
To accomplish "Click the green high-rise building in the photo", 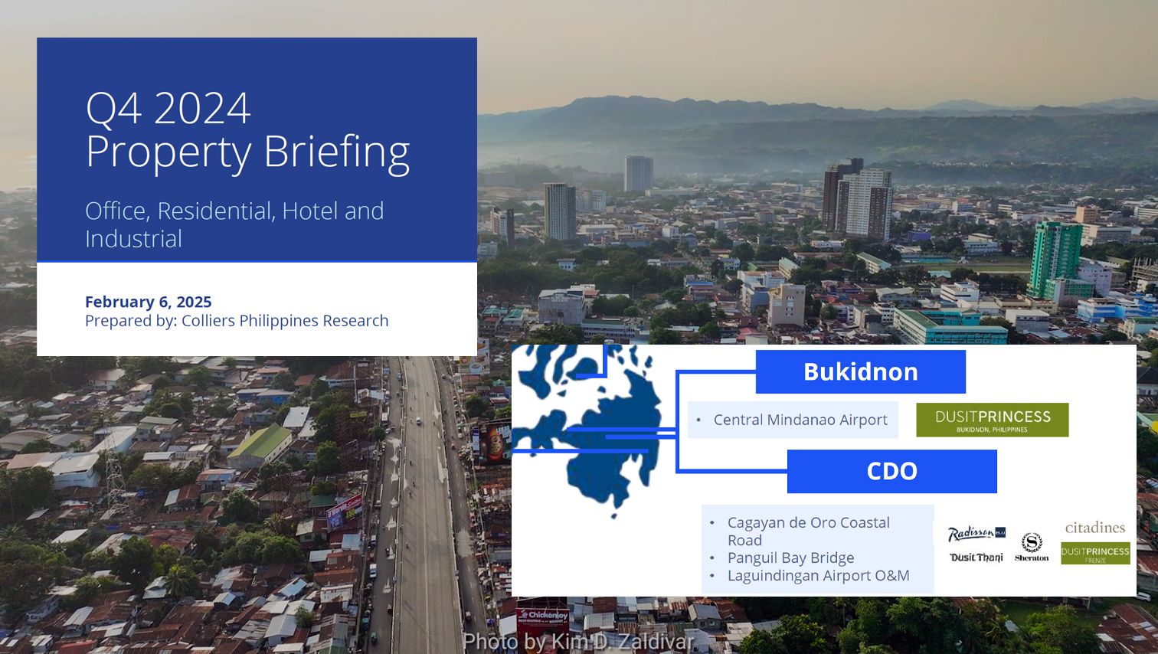I will 1055,257.
